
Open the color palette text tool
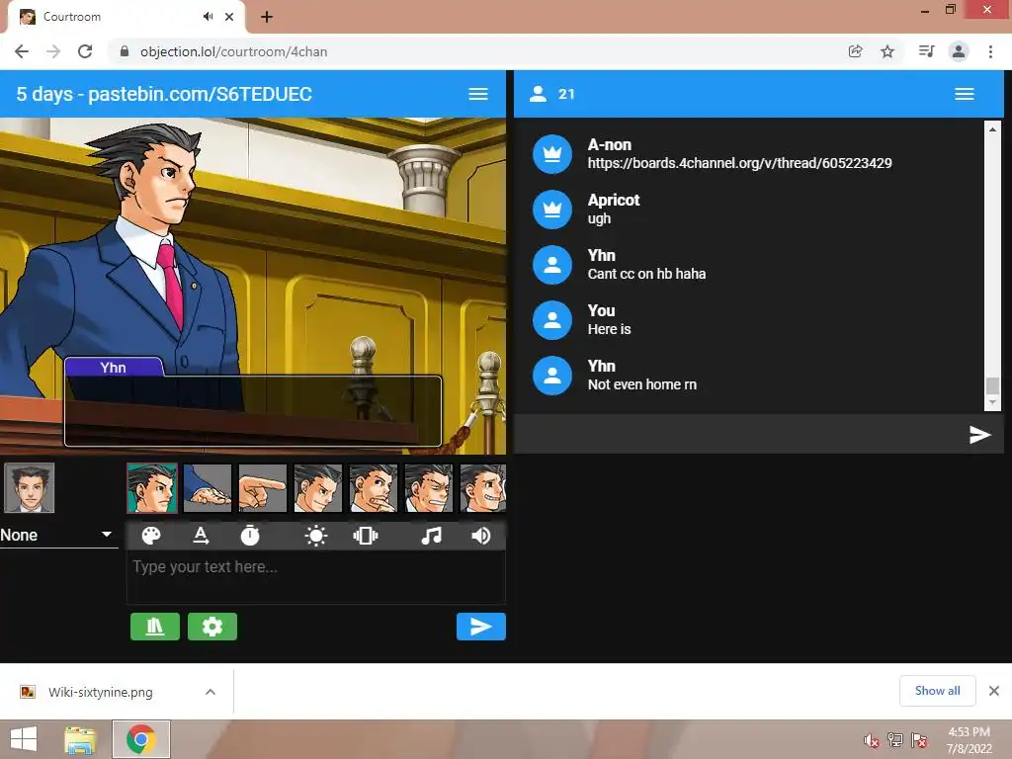click(x=151, y=536)
